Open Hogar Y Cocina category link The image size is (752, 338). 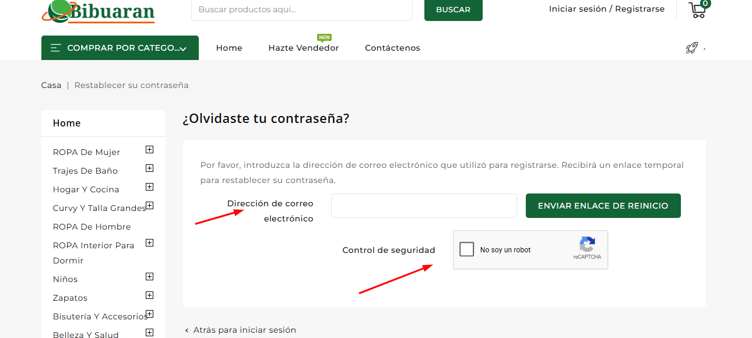tap(86, 189)
